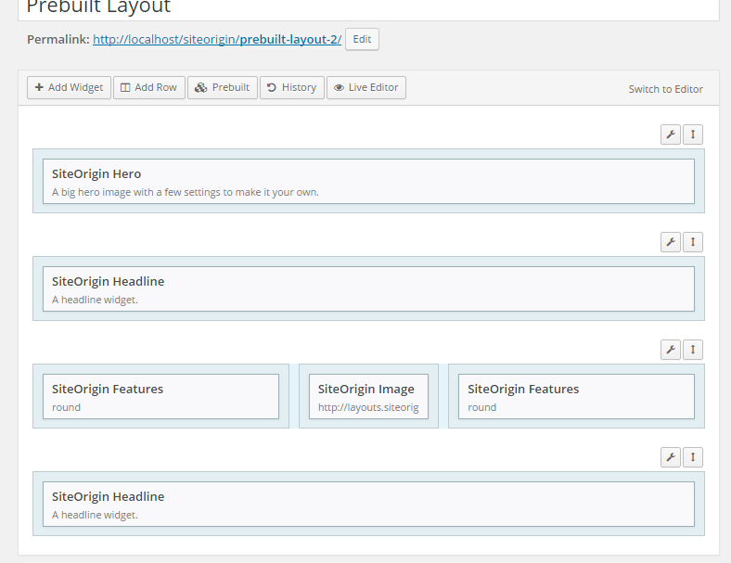The image size is (731, 563).
Task: Click the Prebuilt Layout title field
Action: 368,8
